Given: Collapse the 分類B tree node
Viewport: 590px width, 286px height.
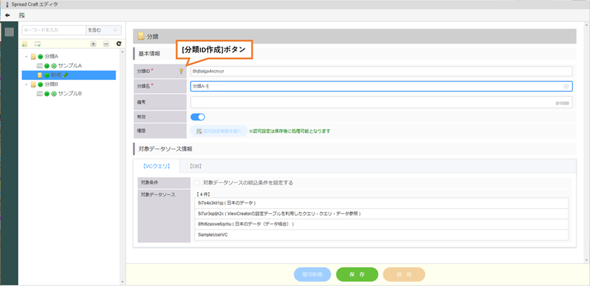Looking at the screenshot, I should click(x=26, y=84).
